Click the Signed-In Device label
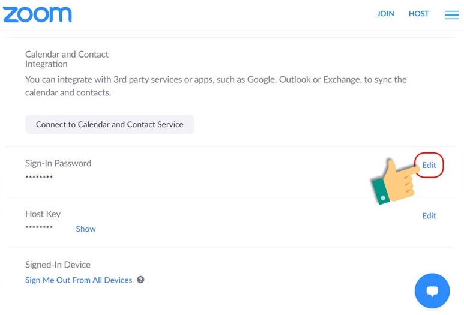 (x=58, y=265)
